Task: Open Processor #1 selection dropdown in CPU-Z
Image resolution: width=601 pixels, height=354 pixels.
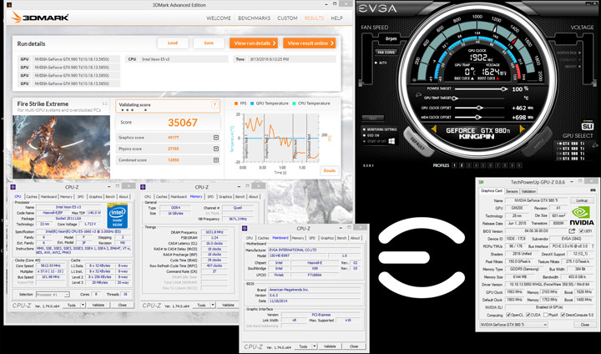Action: (x=53, y=294)
